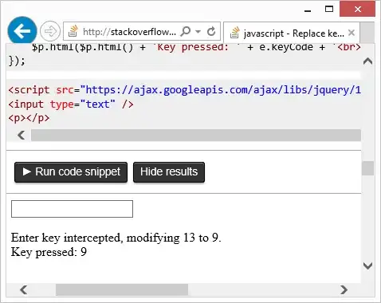Click the bottom page left scroll arrow
Viewport: 381px width, 303px height.
24,289
